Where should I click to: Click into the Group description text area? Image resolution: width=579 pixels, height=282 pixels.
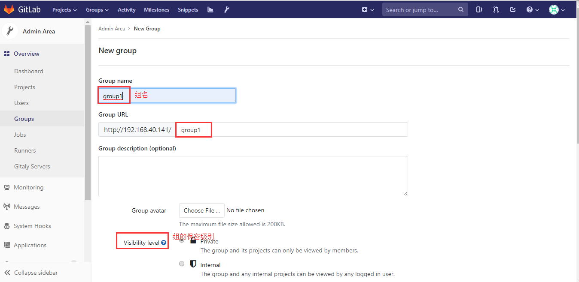click(x=253, y=176)
